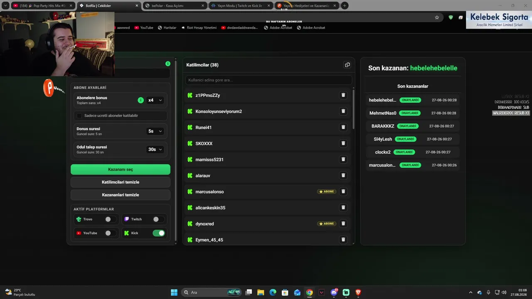Focus the Kullanici adina gore ara search field
532x299 pixels.
point(268,80)
